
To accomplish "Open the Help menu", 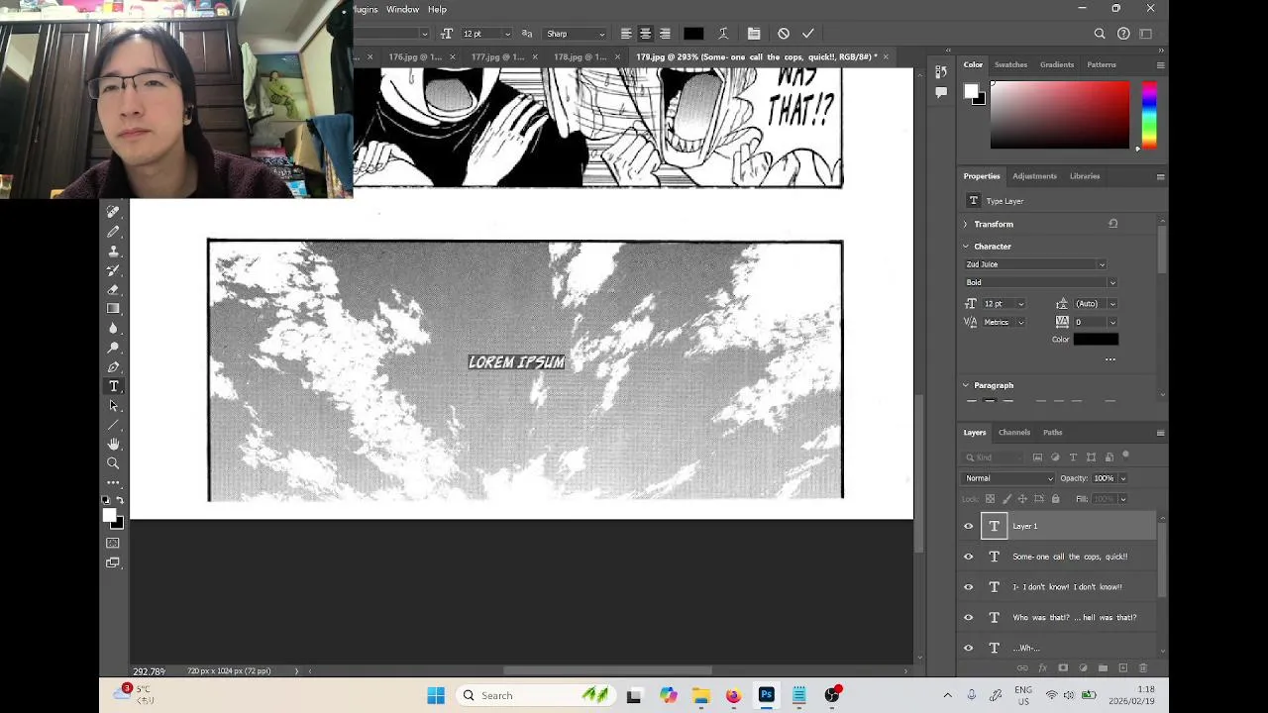I will (x=437, y=9).
